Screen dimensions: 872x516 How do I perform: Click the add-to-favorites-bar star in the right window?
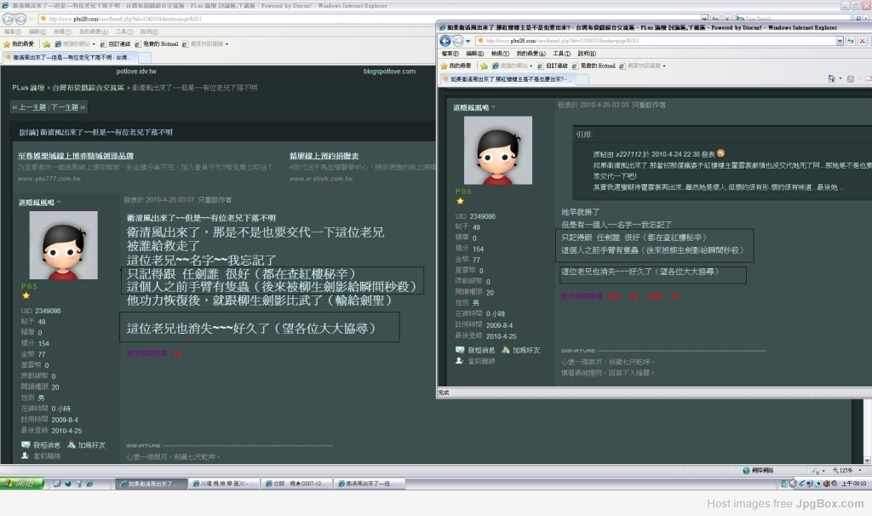point(485,66)
